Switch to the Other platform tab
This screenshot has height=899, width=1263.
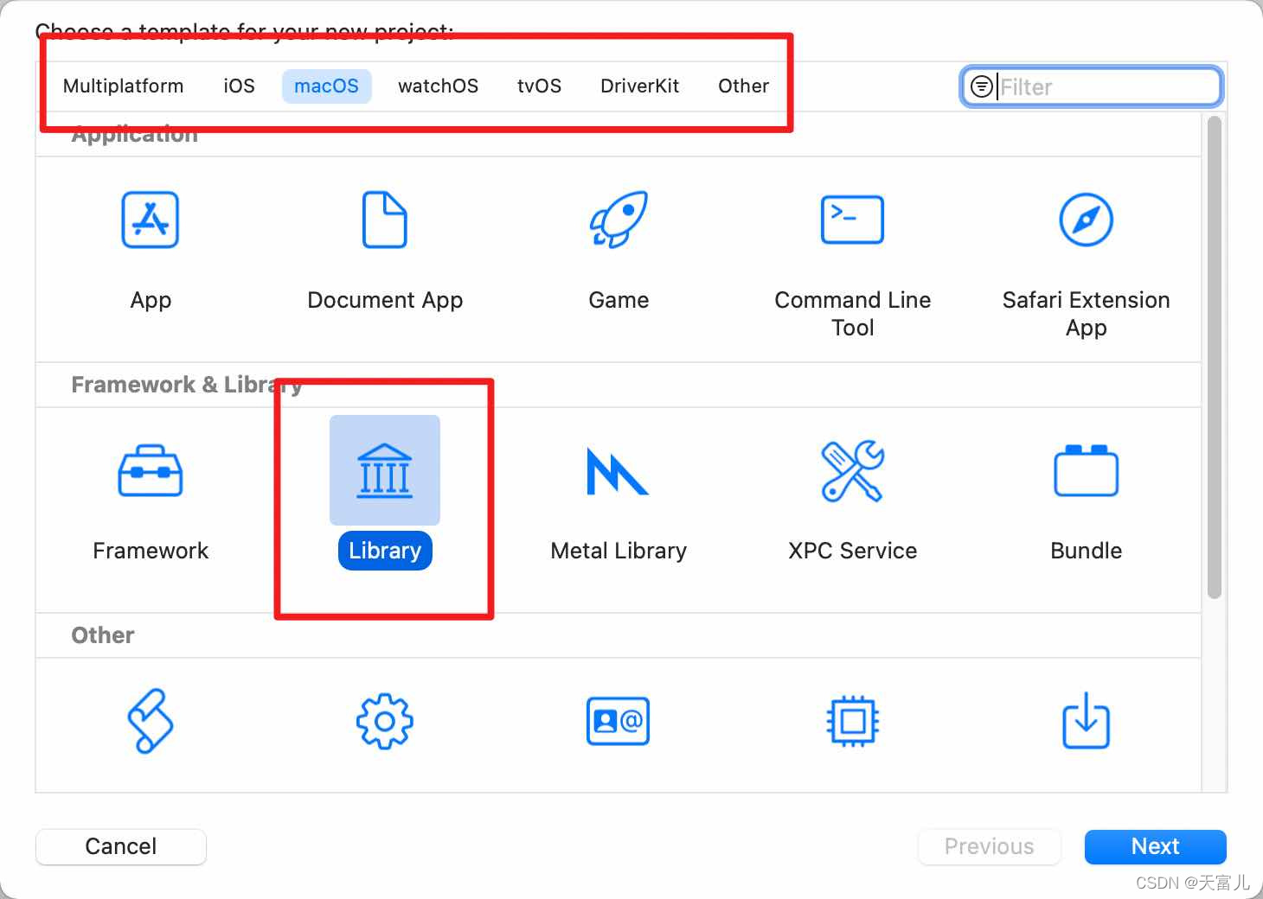(x=744, y=86)
